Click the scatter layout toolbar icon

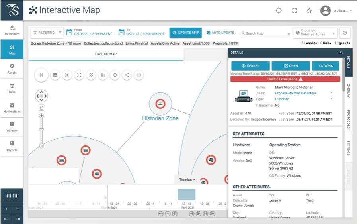coord(91,75)
